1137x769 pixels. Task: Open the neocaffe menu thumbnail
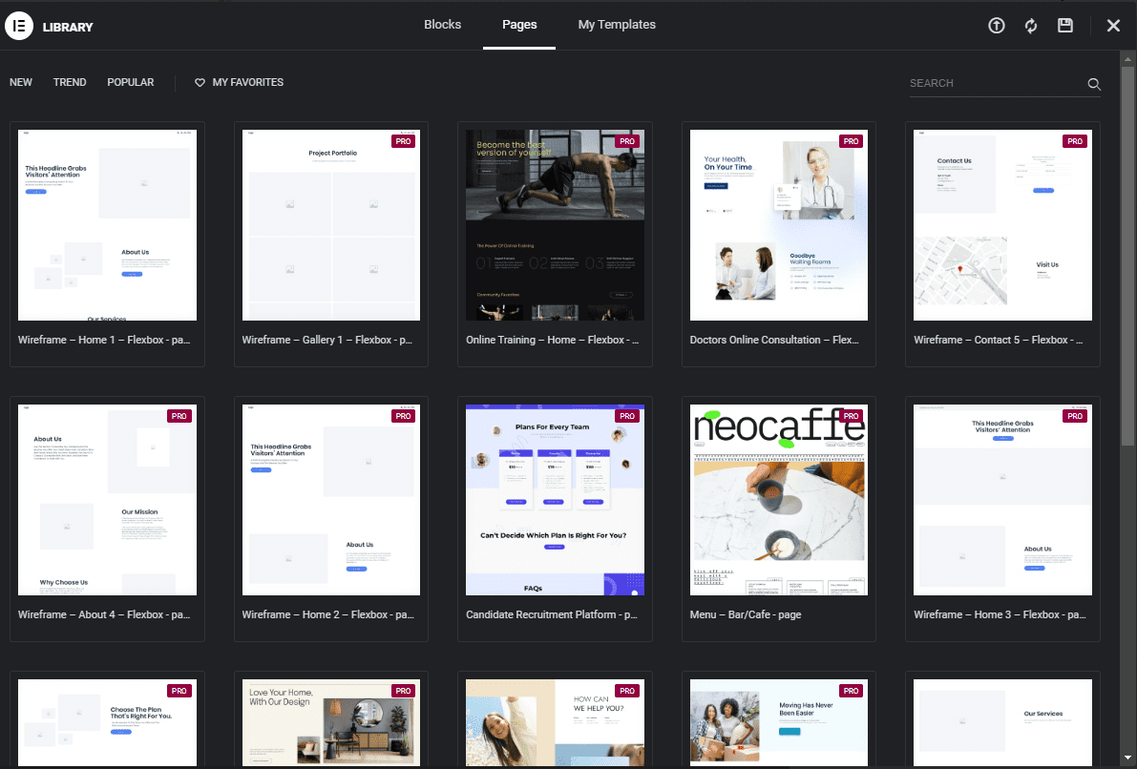point(779,499)
